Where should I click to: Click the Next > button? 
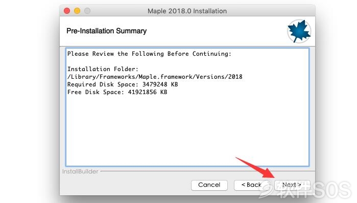tap(292, 185)
